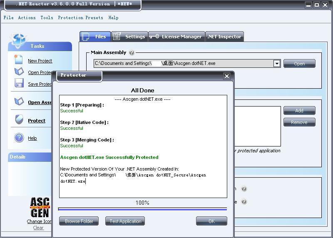The width and height of the screenshot is (333, 238).
Task: Click the 'Main Assembly' group label
Action: tap(108, 52)
